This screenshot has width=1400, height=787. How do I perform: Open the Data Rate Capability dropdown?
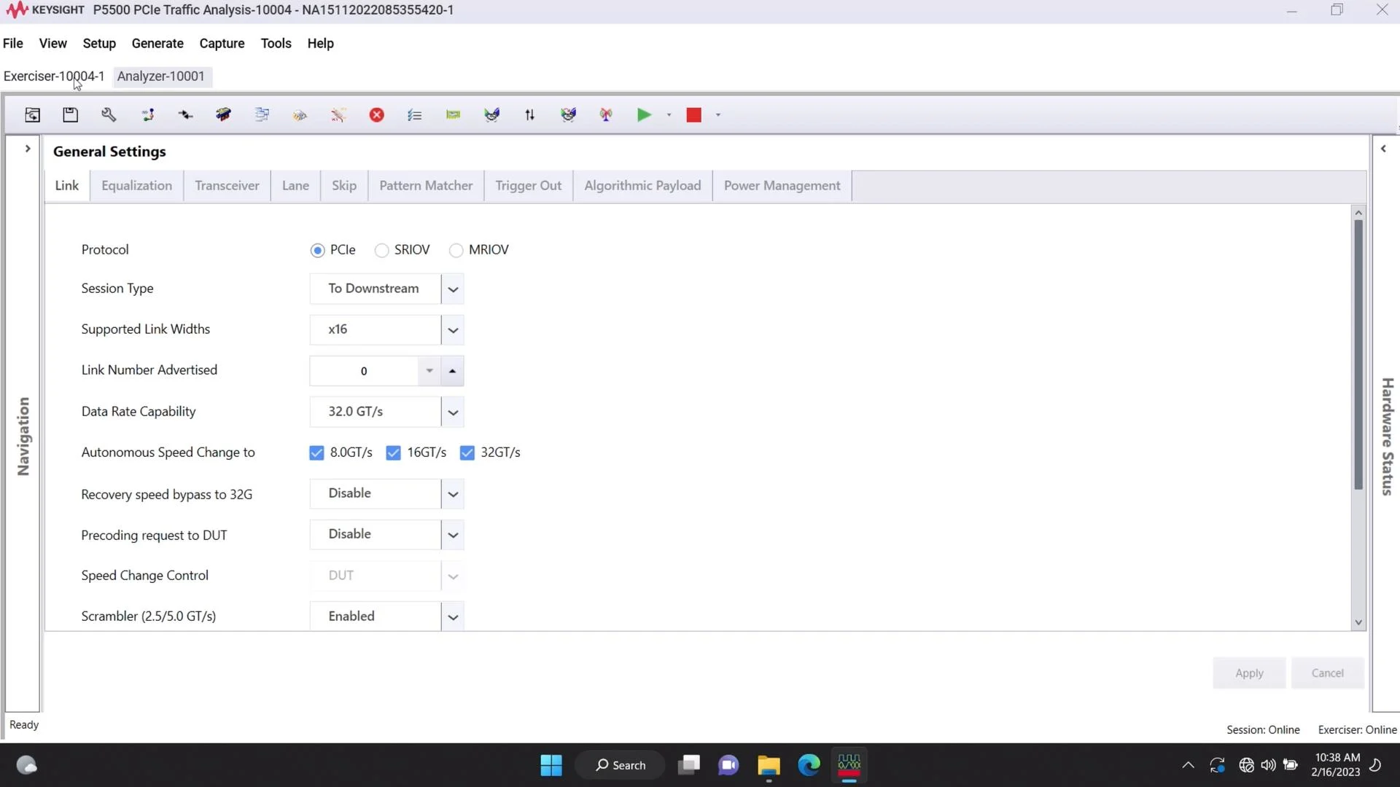[x=453, y=412]
